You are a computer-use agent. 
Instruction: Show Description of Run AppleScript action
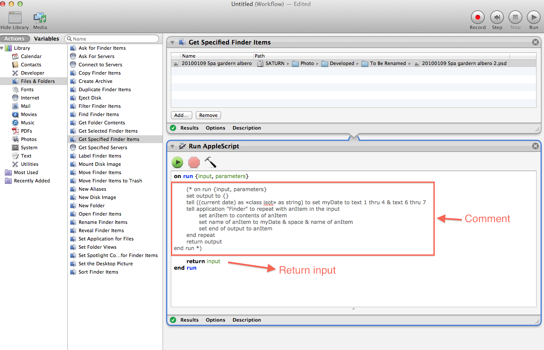[x=246, y=320]
